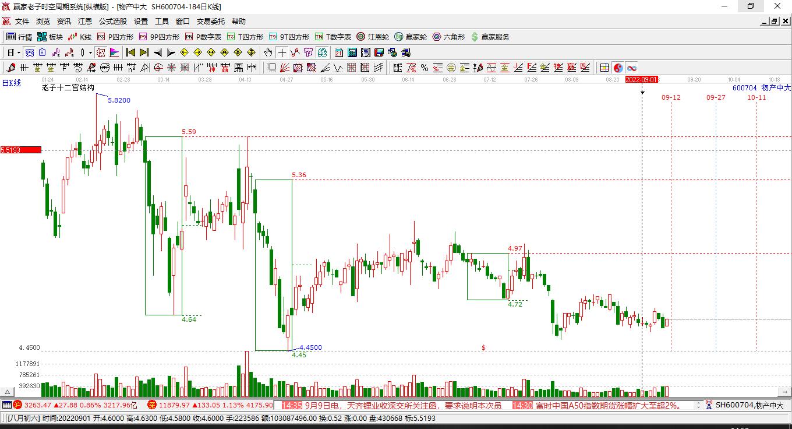Select the 2022-09-01 date marker
Screen dimensions: 792x429
click(x=642, y=79)
